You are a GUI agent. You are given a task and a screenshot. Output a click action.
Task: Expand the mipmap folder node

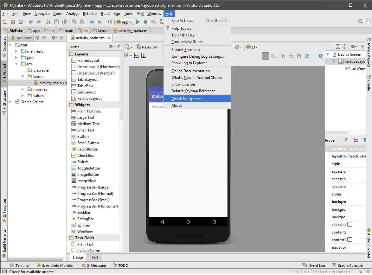(x=23, y=89)
